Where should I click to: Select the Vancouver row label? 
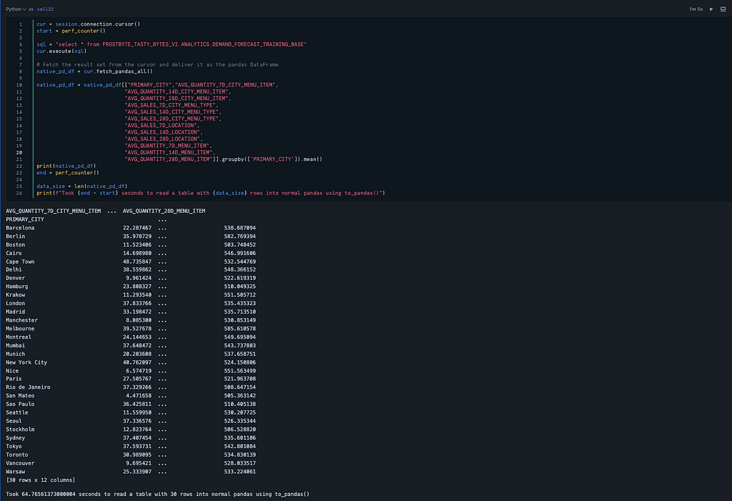20,463
